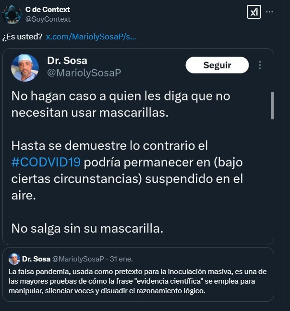Open the x.com/MariolySosaP link

91,37
